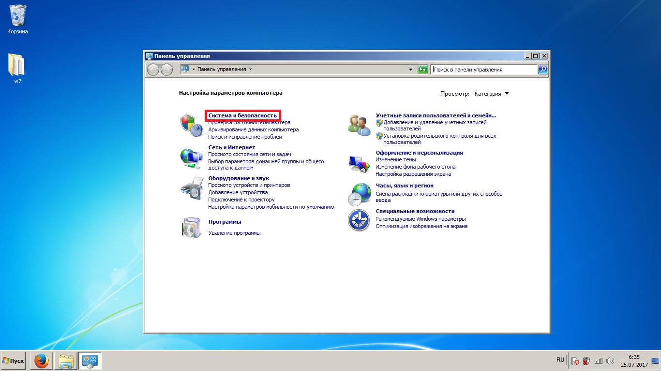This screenshot has width=661, height=371.
Task: Open Программы category heading
Action: pos(225,222)
